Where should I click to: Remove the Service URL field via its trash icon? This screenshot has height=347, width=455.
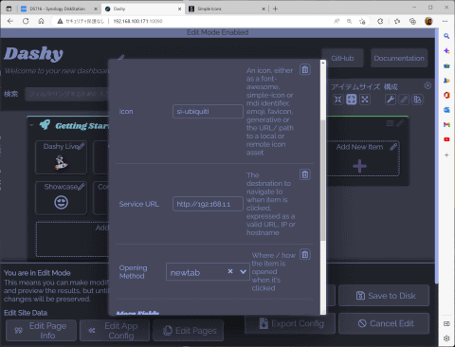(305, 174)
